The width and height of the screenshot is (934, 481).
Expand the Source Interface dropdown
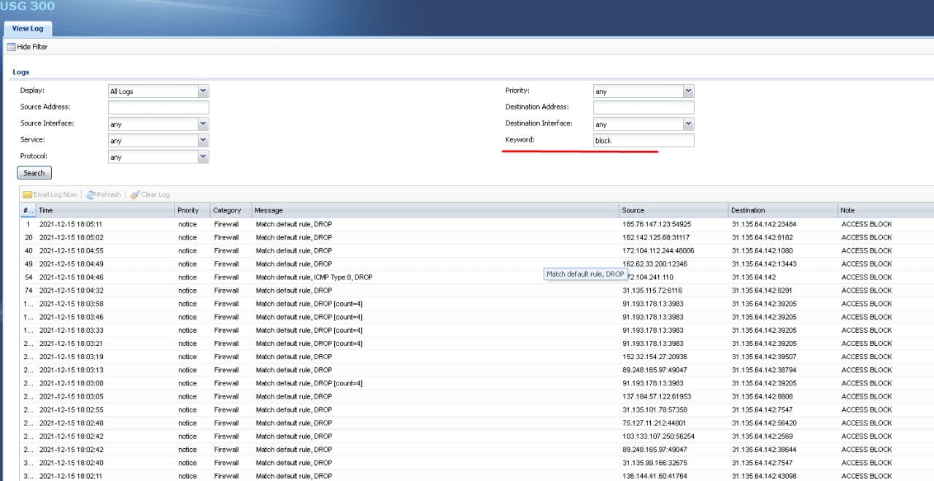pos(204,124)
